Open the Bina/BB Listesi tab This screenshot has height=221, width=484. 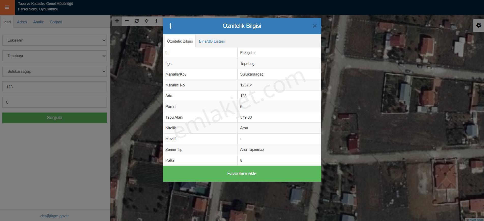pos(212,41)
